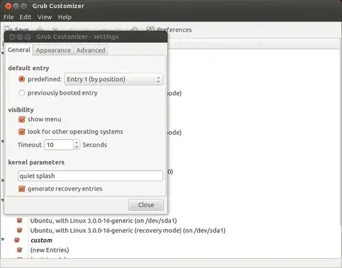Screen dimensions: 342x268
Task: Select the predefined default entry radio button
Action: tap(22, 79)
